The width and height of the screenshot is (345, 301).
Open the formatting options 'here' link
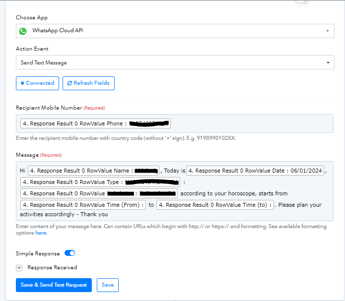(41, 233)
